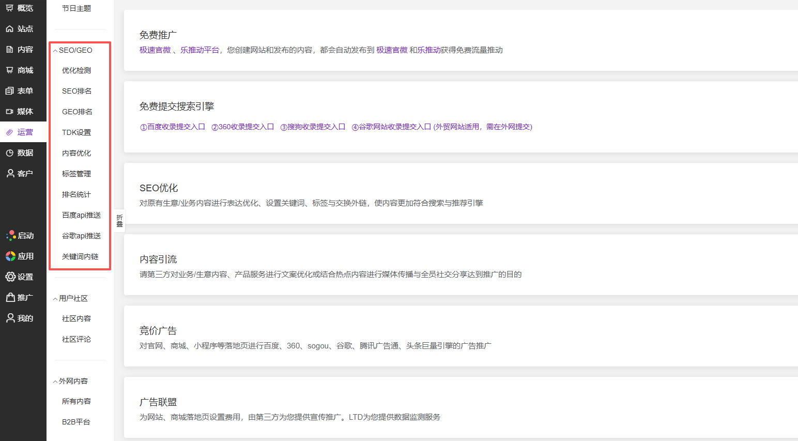Open the 推广 bag icon
798x441 pixels.
click(10, 298)
